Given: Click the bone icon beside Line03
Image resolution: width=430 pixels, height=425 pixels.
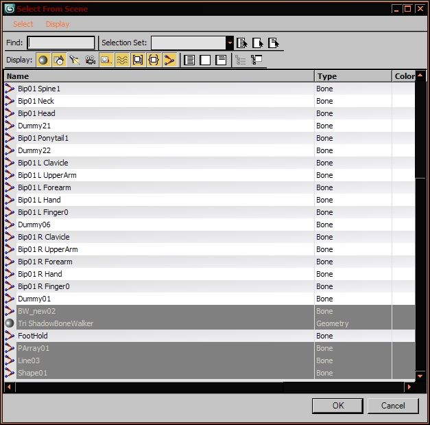Looking at the screenshot, I should [10, 360].
